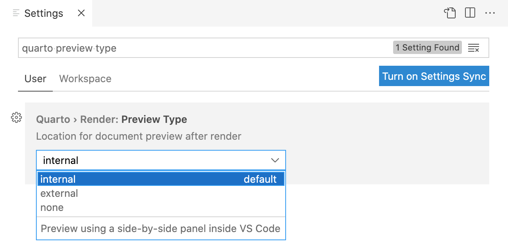Open settings in the JSON editor

point(450,13)
